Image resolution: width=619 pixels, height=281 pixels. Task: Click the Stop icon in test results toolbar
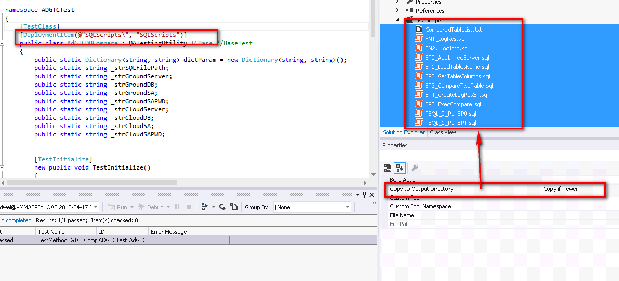[x=189, y=207]
